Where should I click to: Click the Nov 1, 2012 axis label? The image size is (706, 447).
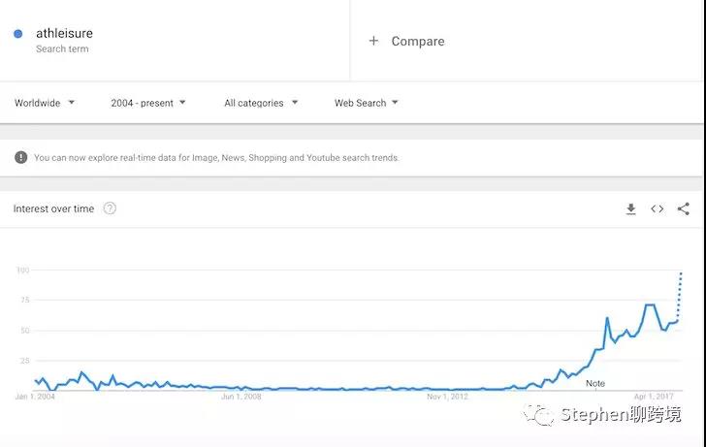point(448,397)
